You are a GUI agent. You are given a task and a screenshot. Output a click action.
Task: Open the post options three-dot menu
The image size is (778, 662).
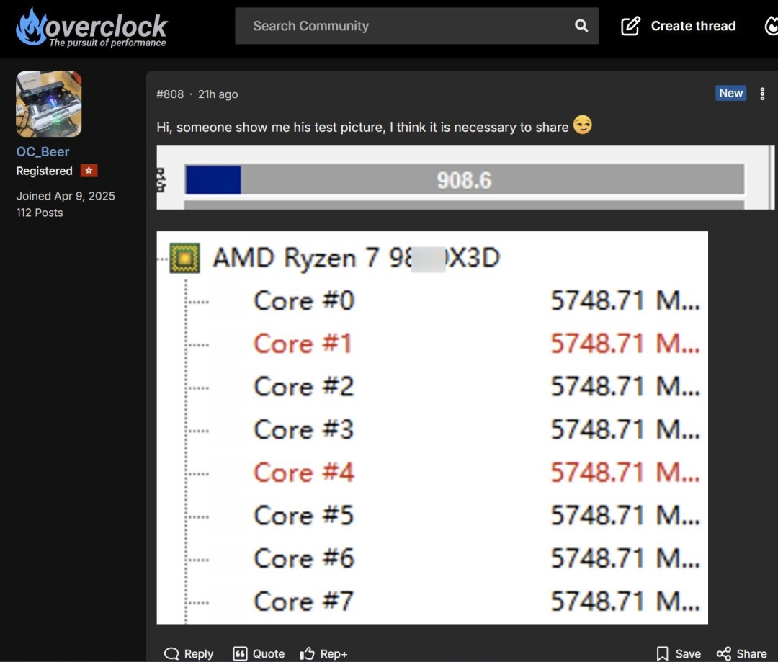[x=762, y=94]
